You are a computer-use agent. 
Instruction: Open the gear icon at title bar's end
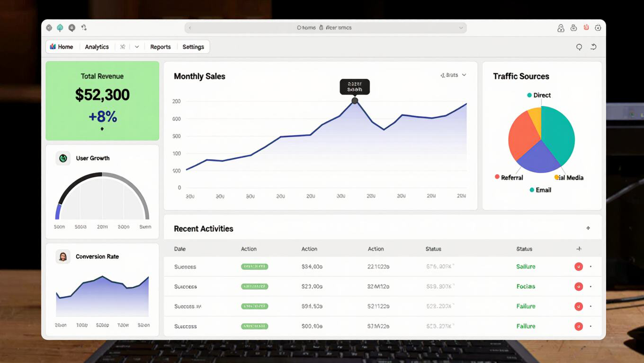[x=598, y=28]
